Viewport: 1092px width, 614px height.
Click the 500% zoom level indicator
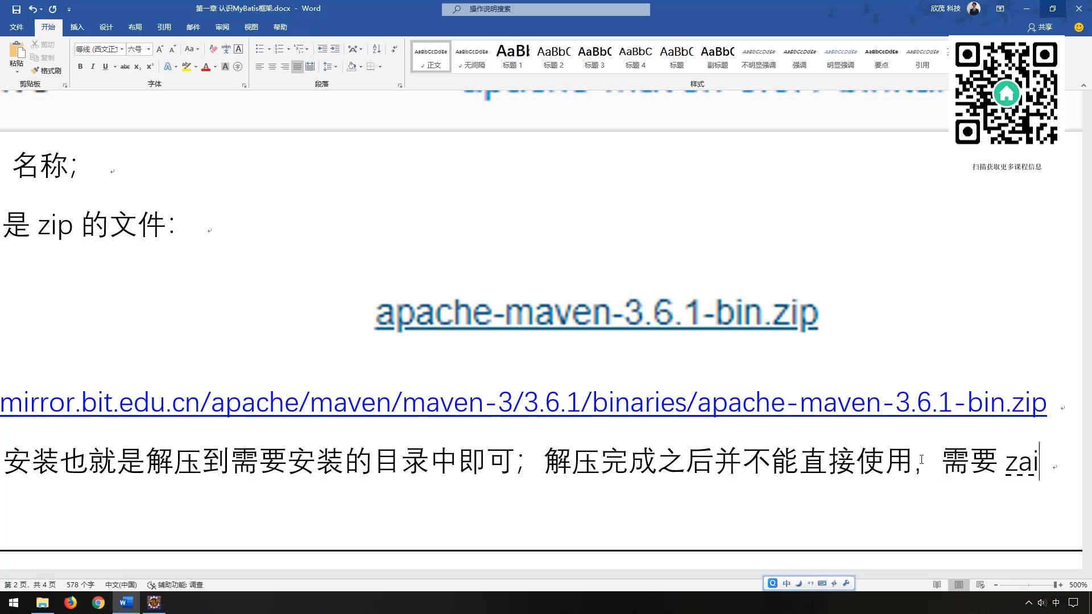(x=1078, y=584)
